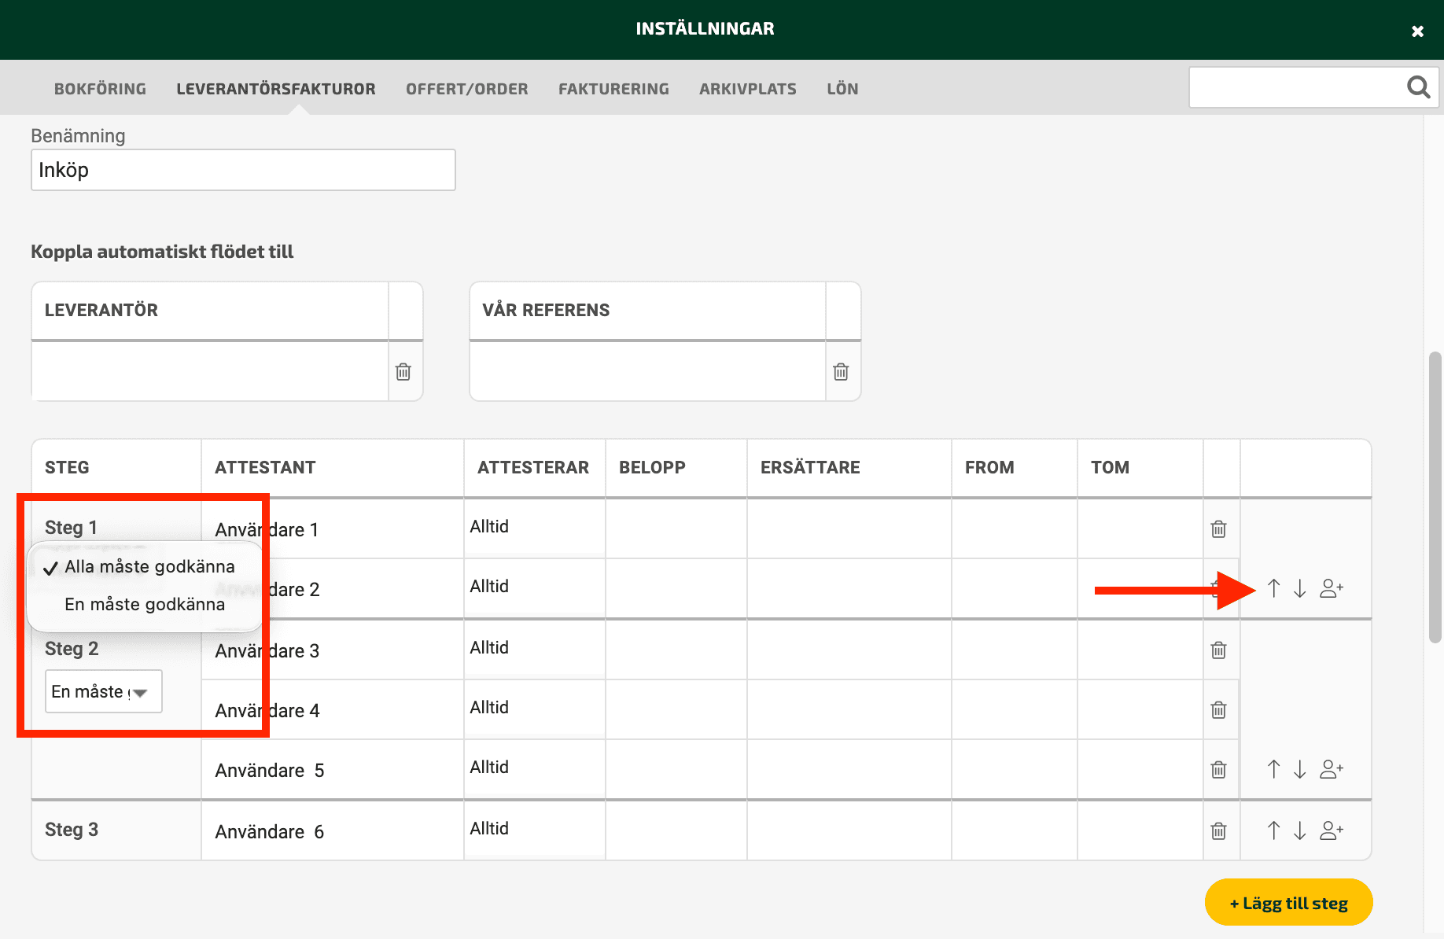Delete the Användare 1 row with its trash icon
The image size is (1444, 939).
pos(1218,529)
